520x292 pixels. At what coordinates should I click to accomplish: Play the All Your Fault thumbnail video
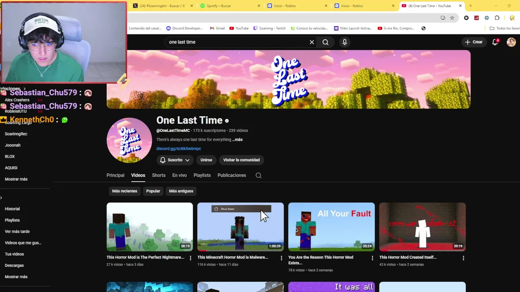[331, 227]
